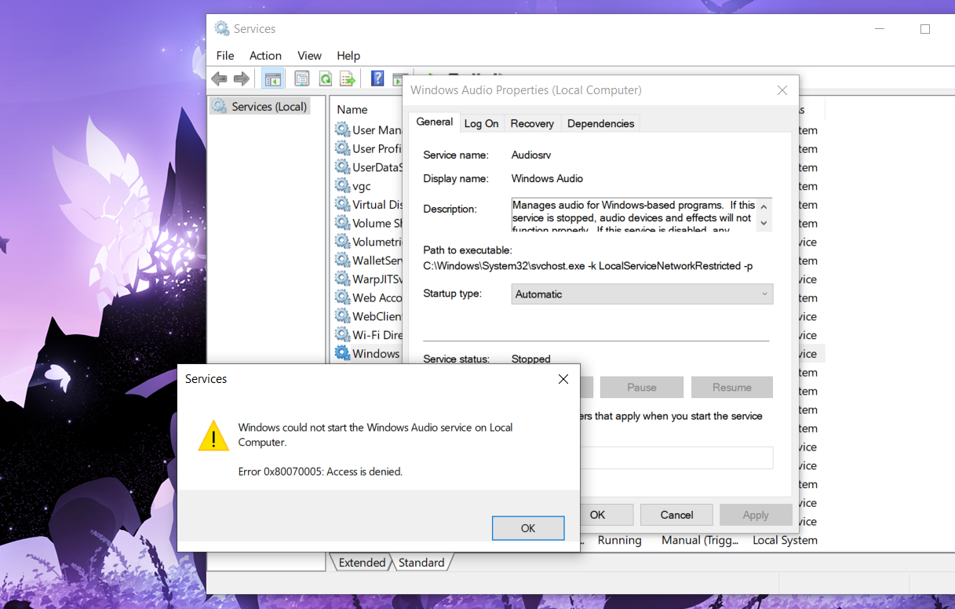Switch to the Log On tab
955x609 pixels.
pos(481,123)
